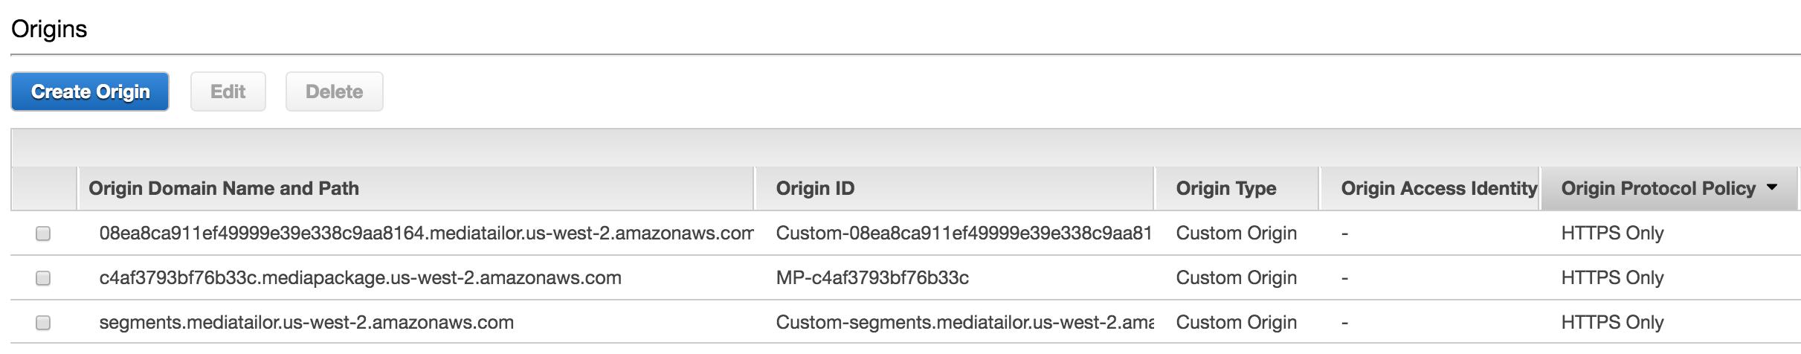Viewport: 1801px width, 354px height.
Task: Click the sort arrow beside Origin Protocol Policy
Action: 1772,187
